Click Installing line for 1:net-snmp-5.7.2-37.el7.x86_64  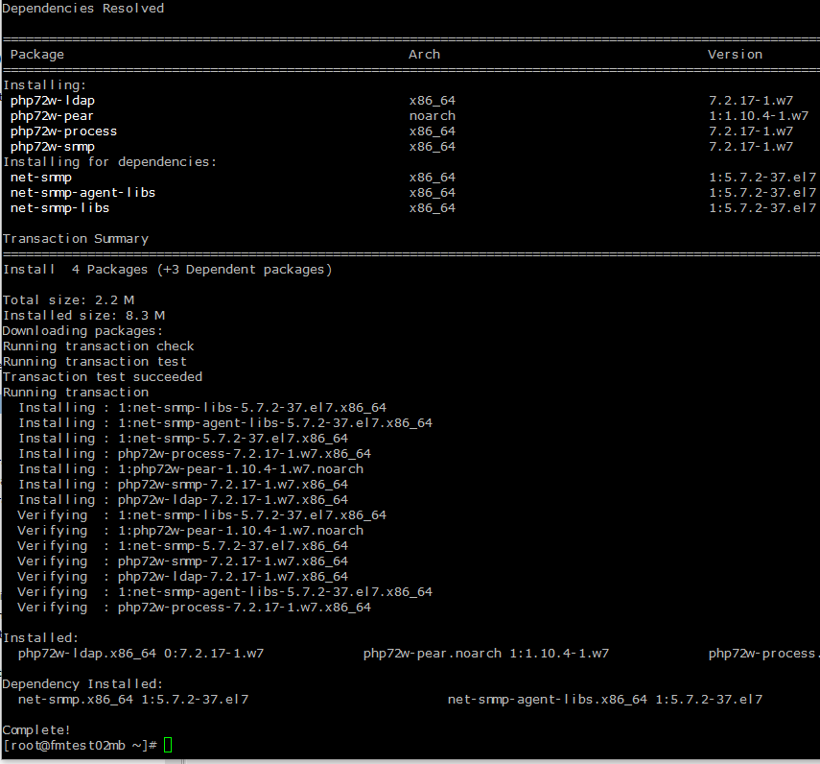[183, 438]
